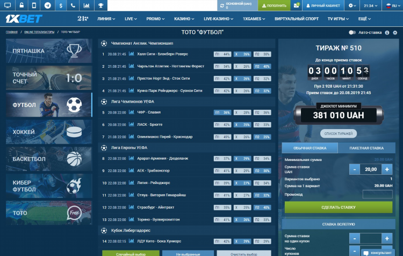Open statistics icon for ЛДУ Кито - Бока Хуниорс

(131, 241)
